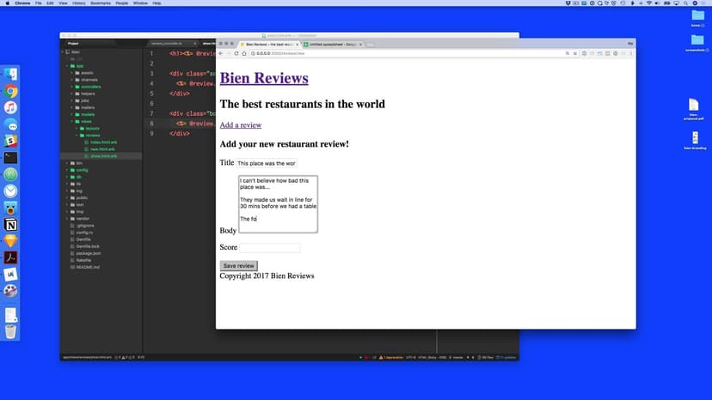Open the Bookmarks menu in menu bar
Image resolution: width=712 pixels, height=400 pixels.
click(x=101, y=3)
